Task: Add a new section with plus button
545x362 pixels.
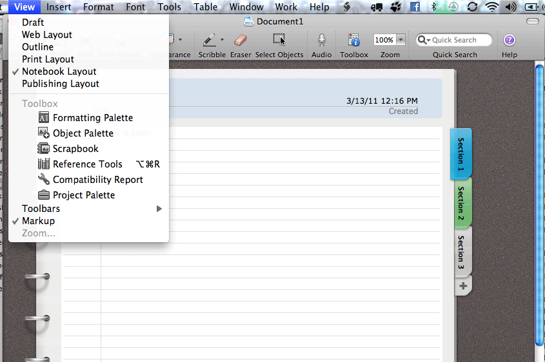Action: (462, 286)
